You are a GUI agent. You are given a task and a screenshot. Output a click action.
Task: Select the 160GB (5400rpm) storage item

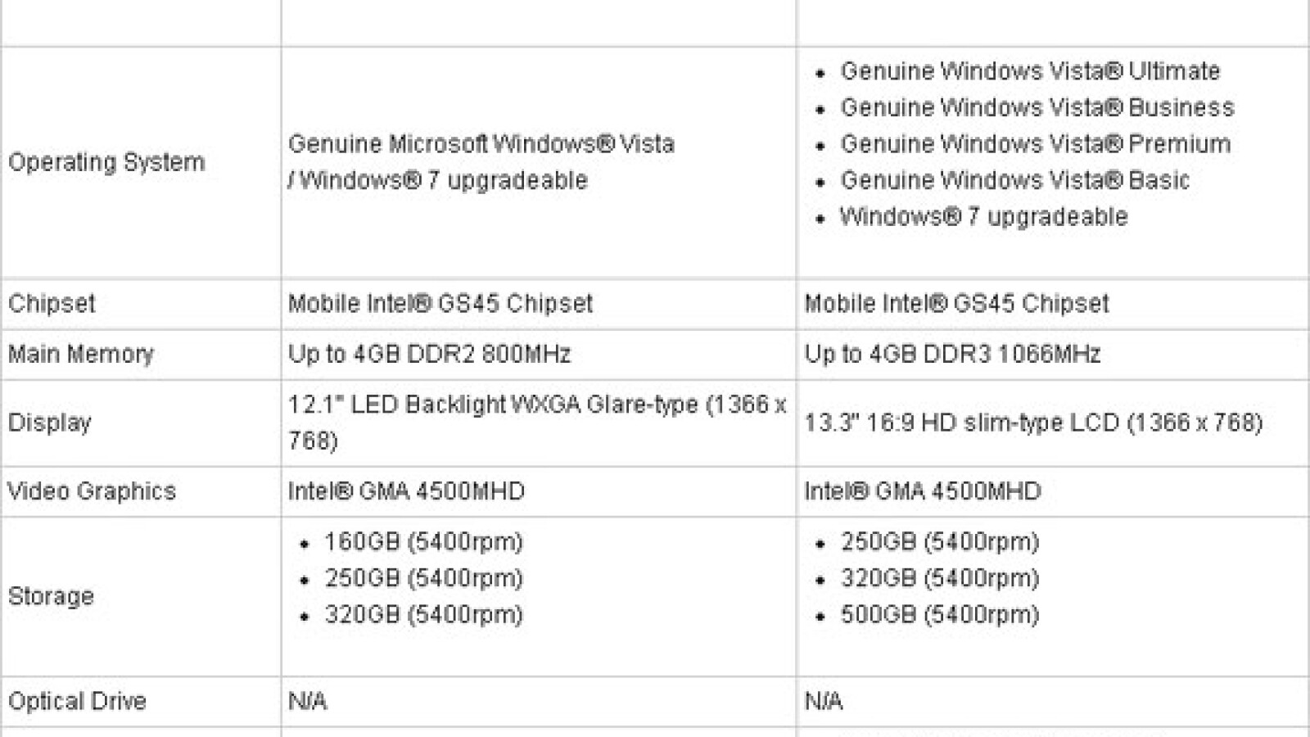[423, 542]
